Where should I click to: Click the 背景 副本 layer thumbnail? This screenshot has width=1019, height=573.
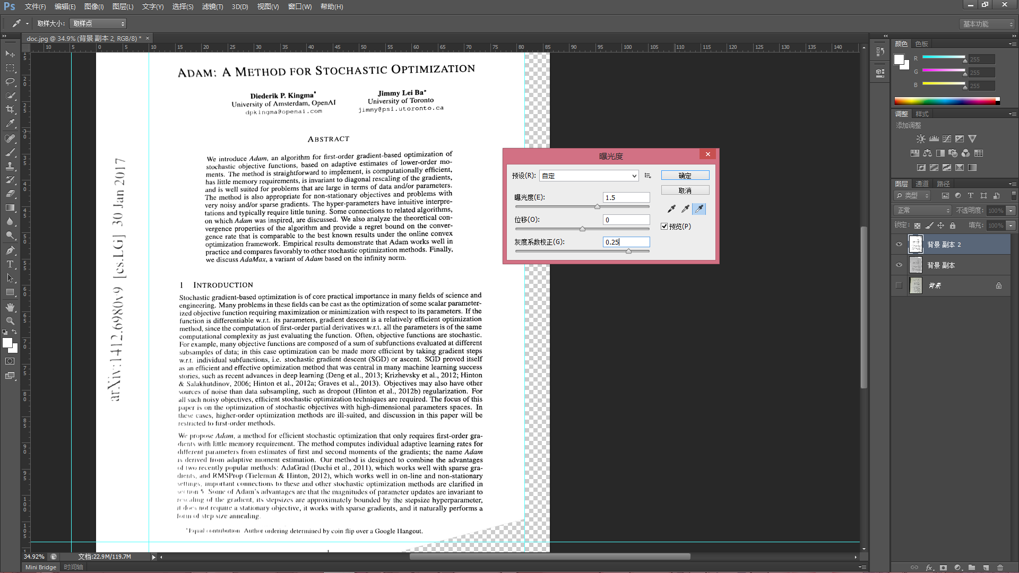click(x=916, y=265)
